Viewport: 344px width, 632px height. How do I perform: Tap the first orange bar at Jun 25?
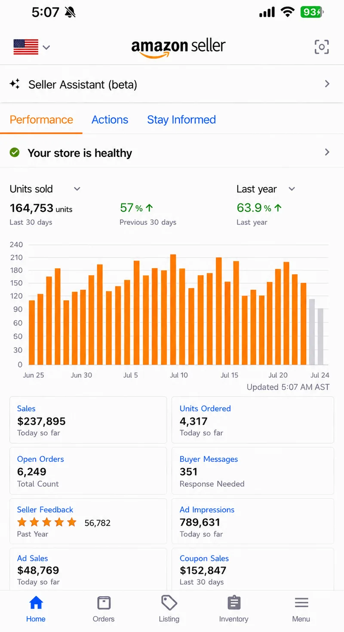(x=32, y=332)
